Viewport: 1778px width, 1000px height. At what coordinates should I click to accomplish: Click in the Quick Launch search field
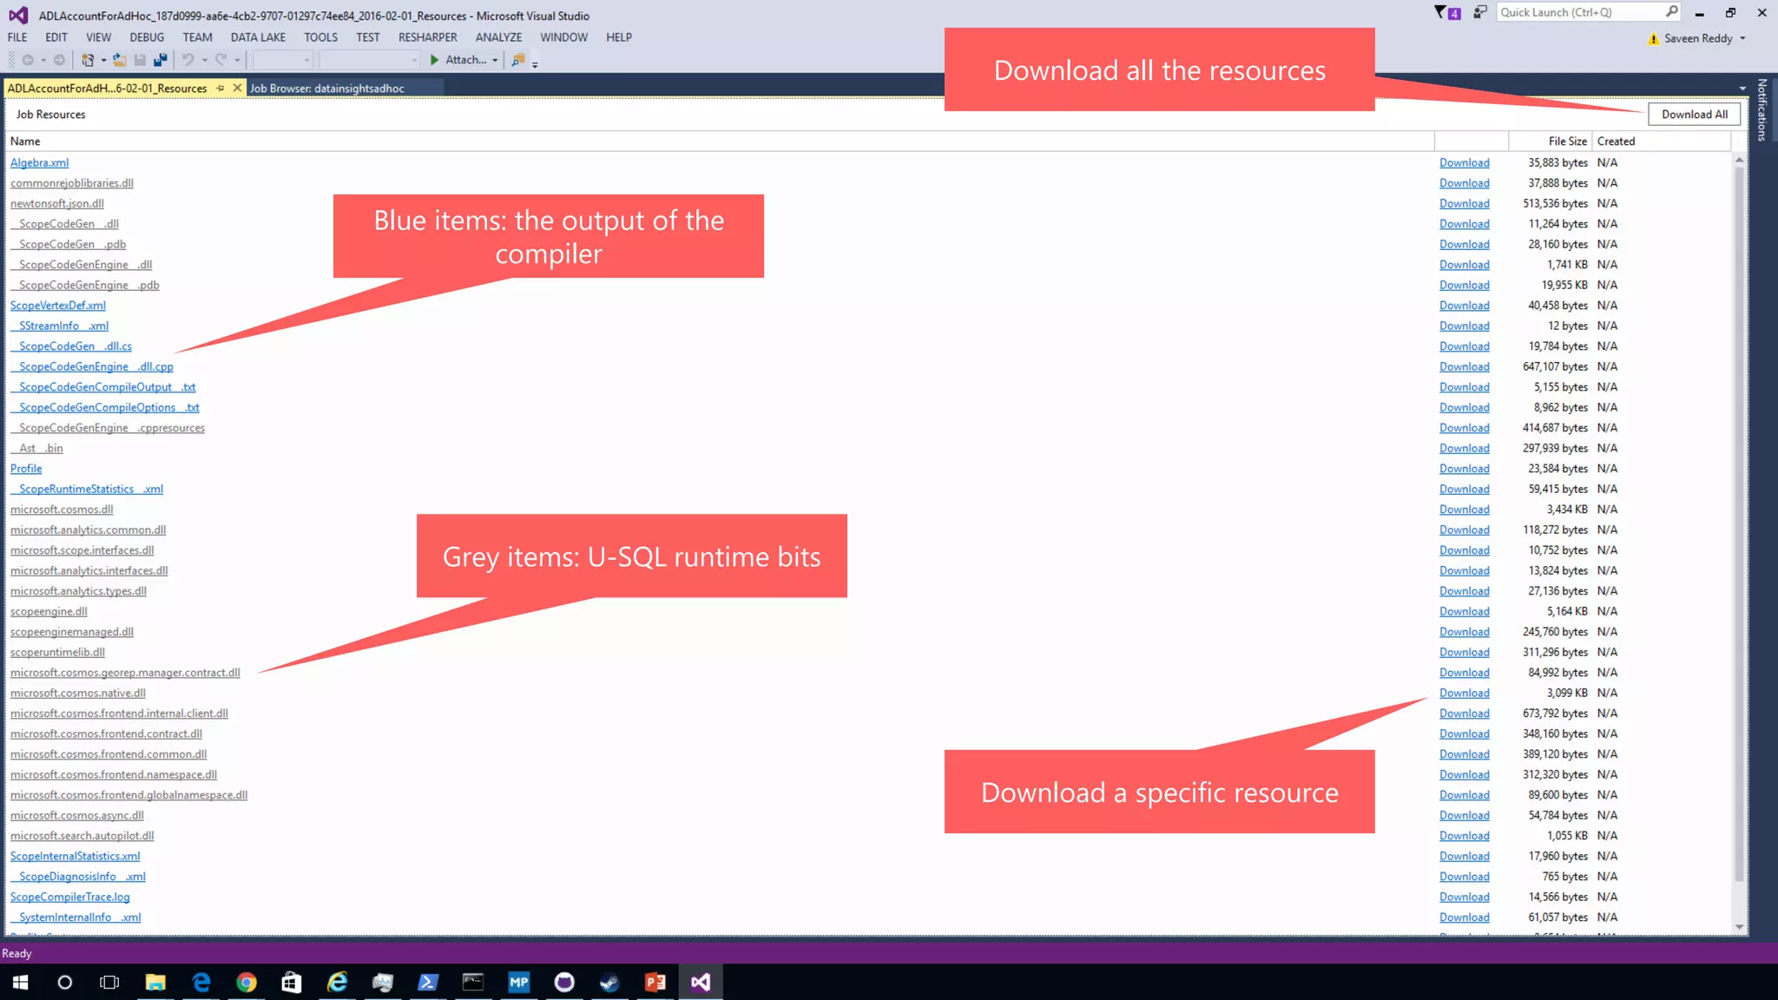pyautogui.click(x=1578, y=12)
